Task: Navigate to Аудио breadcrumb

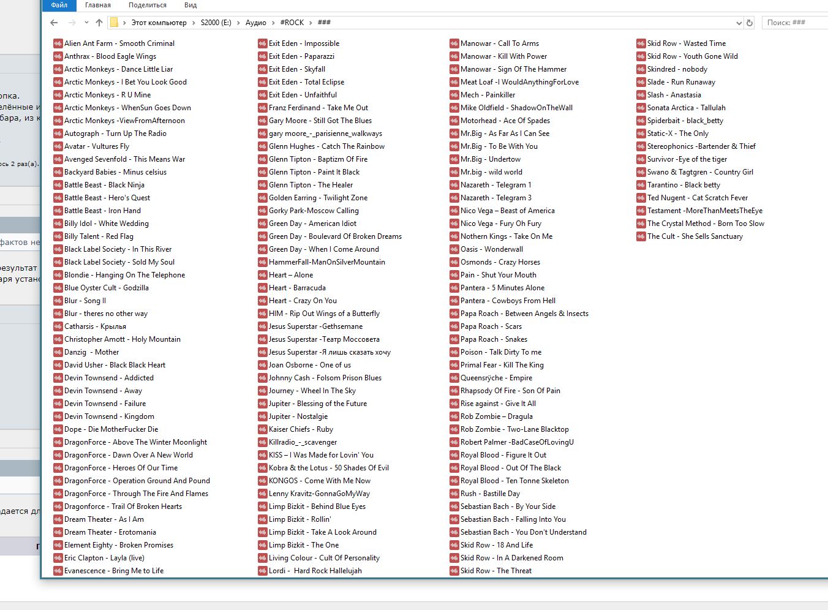Action: point(256,23)
